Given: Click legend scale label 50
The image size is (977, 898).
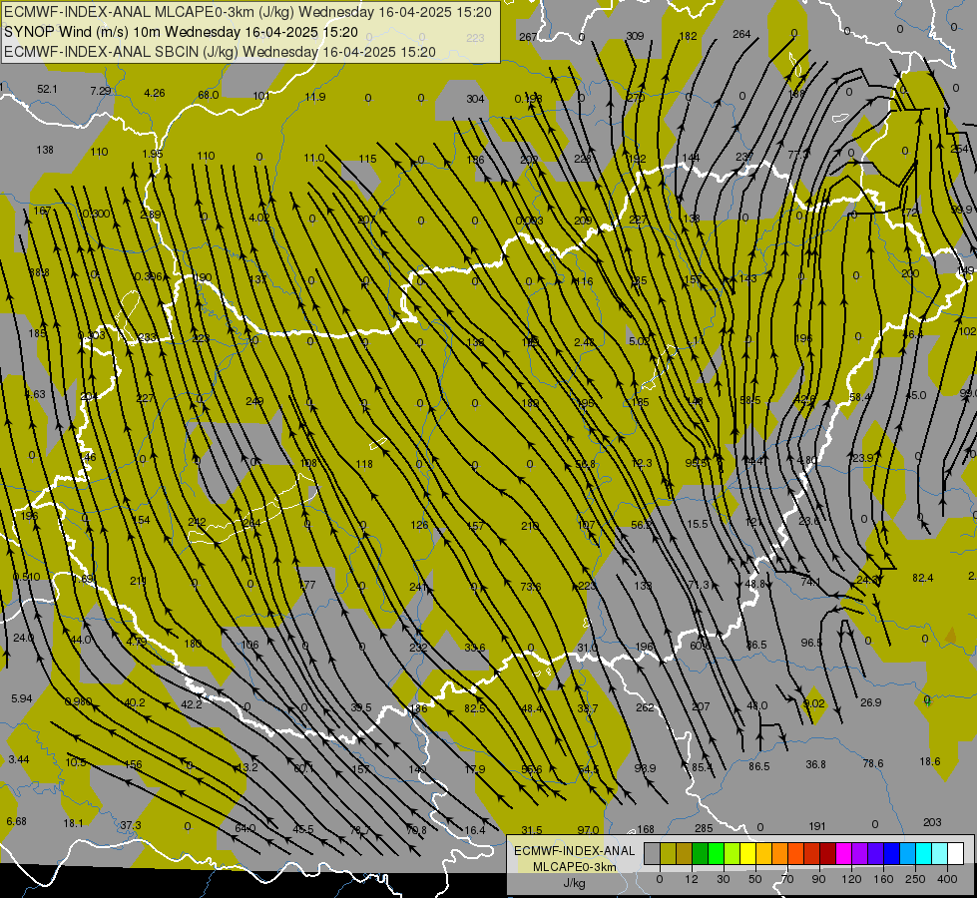Looking at the screenshot, I should (x=755, y=879).
